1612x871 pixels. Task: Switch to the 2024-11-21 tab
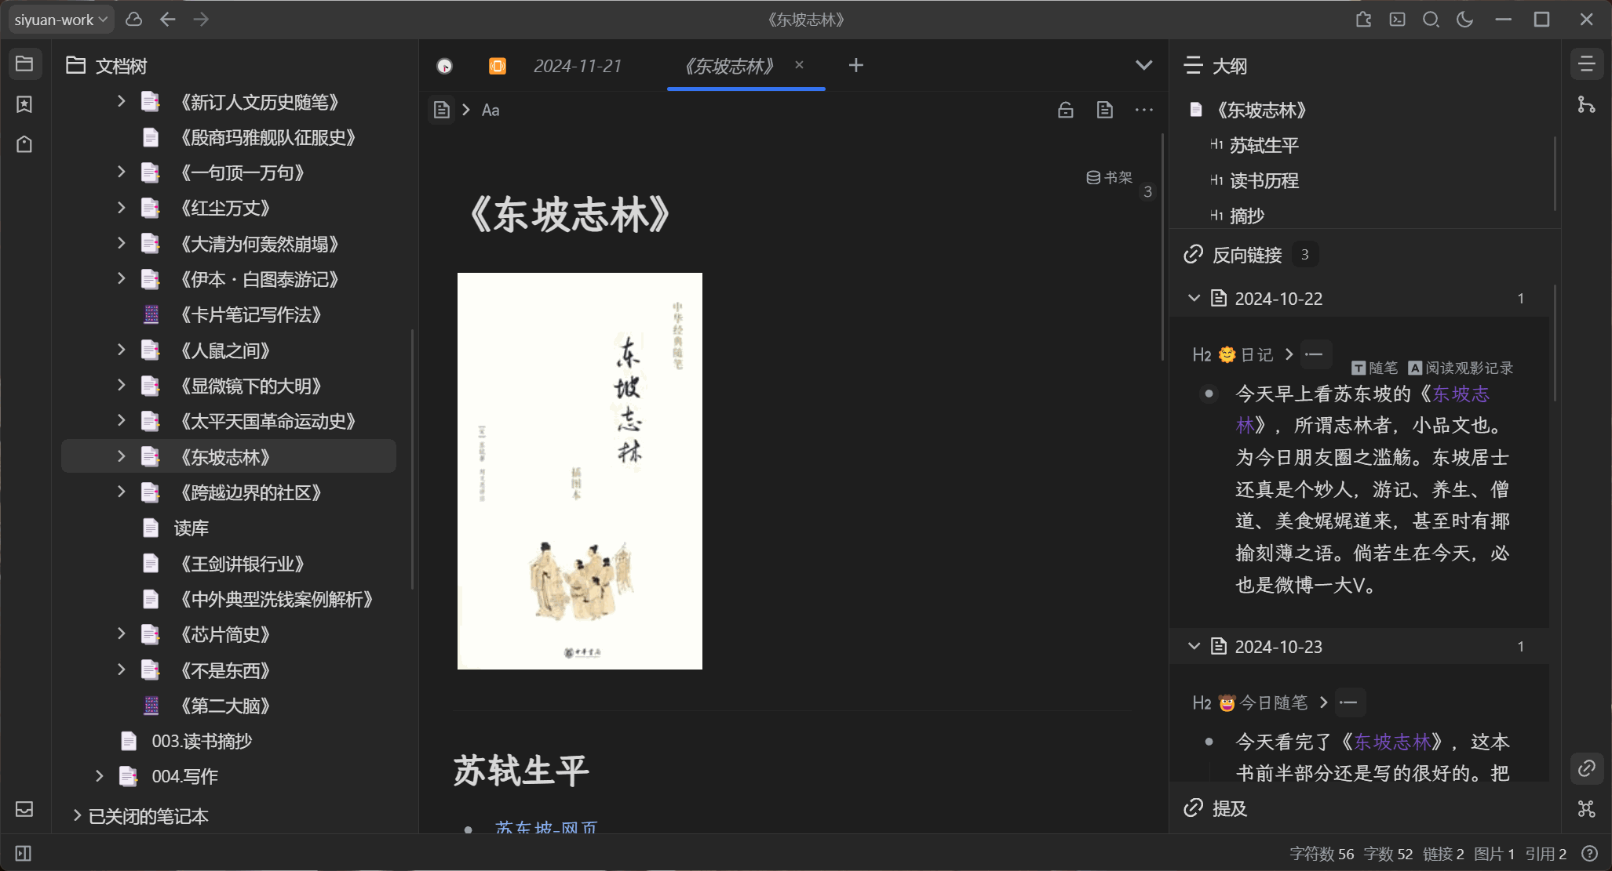pos(578,66)
